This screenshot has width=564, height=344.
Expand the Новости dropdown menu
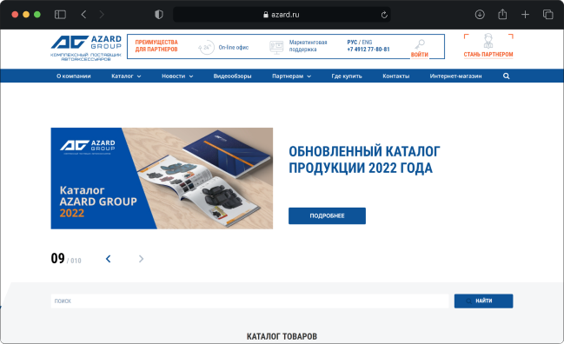point(177,76)
